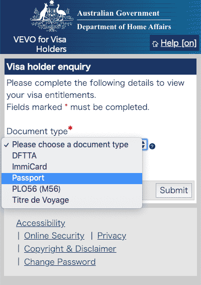The width and height of the screenshot is (201, 285).
Task: Click the VEVO for Visa Holders title
Action: (40, 44)
